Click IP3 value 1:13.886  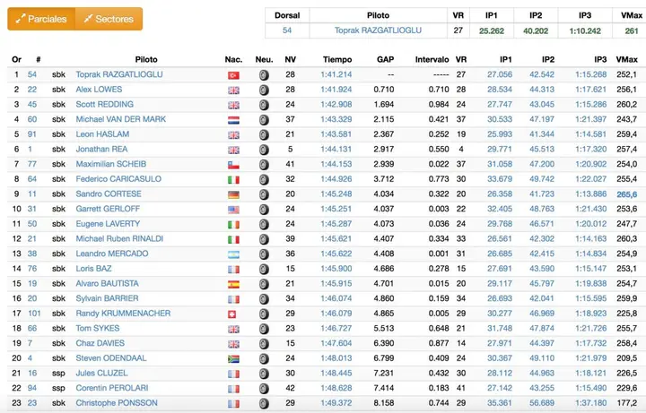coord(590,194)
